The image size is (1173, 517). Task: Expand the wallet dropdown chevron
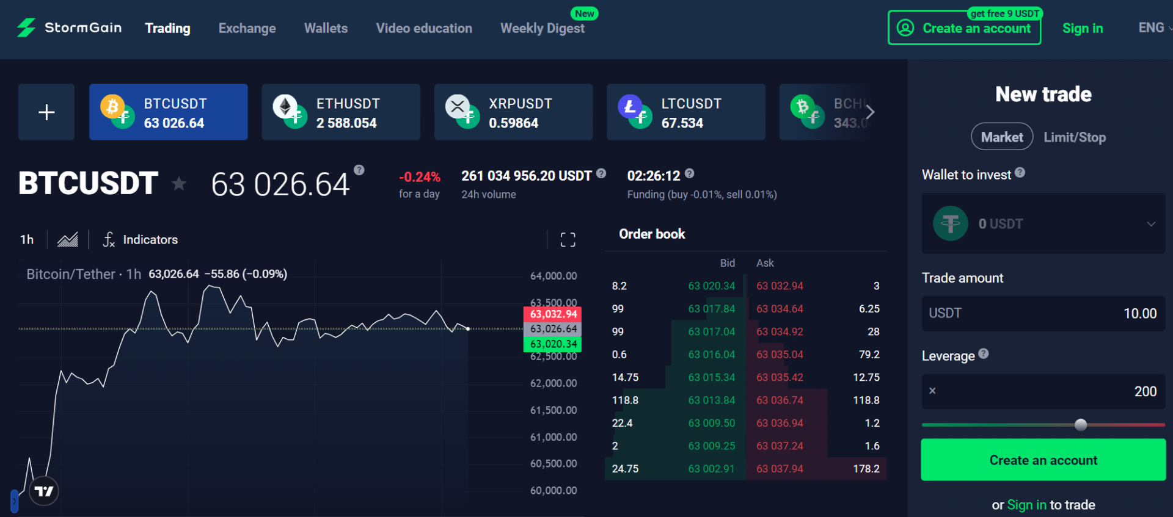(x=1151, y=224)
